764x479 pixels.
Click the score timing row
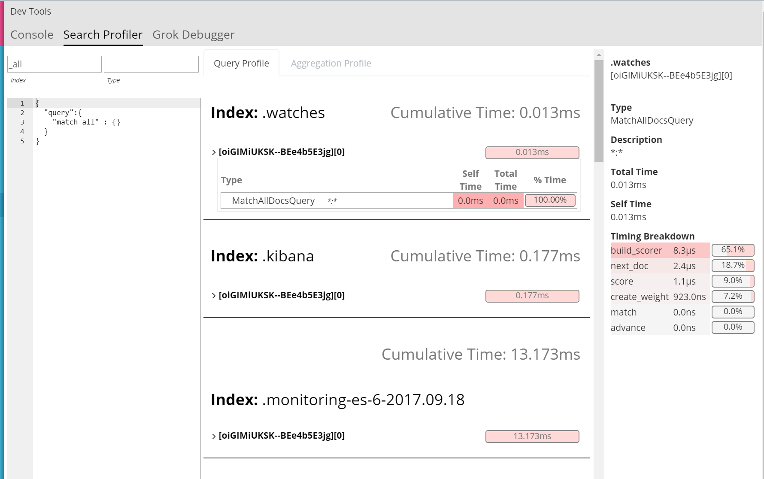(682, 281)
